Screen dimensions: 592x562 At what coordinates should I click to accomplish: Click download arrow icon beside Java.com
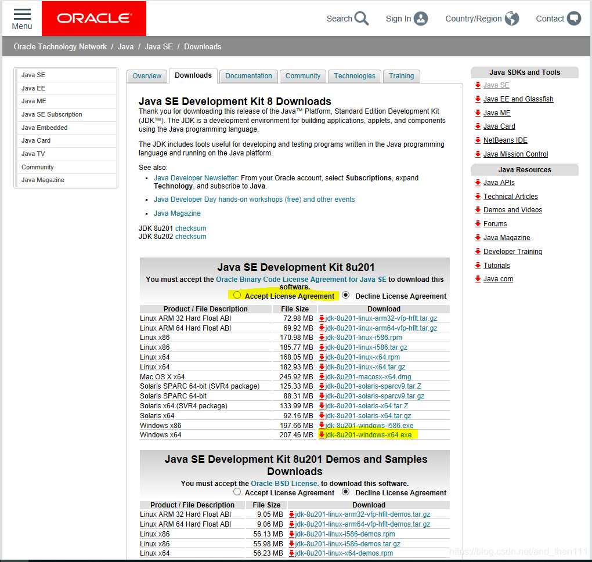[x=478, y=279]
